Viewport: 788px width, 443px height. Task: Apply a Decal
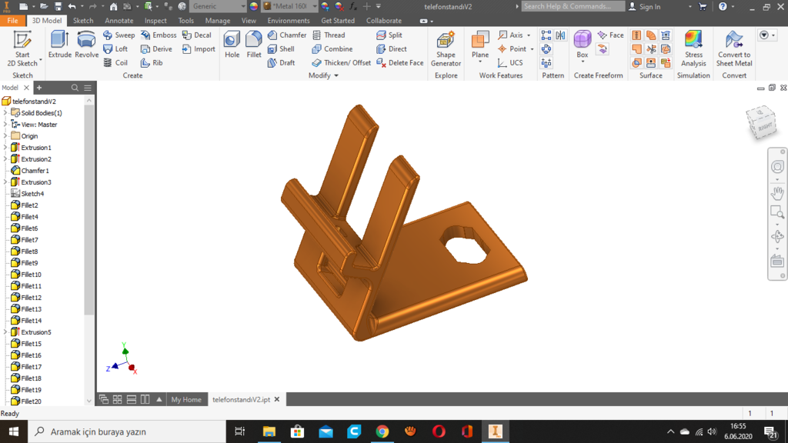coord(196,35)
